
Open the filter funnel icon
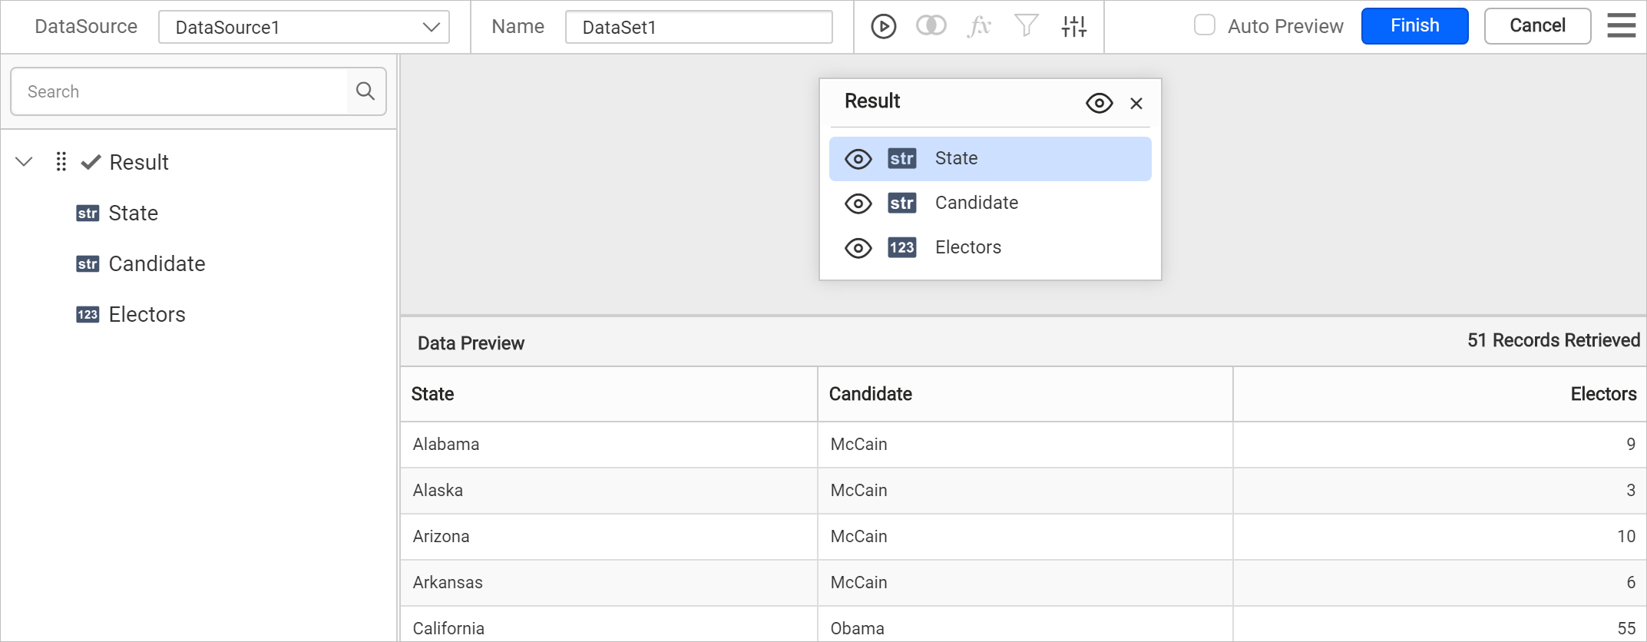tap(1027, 26)
